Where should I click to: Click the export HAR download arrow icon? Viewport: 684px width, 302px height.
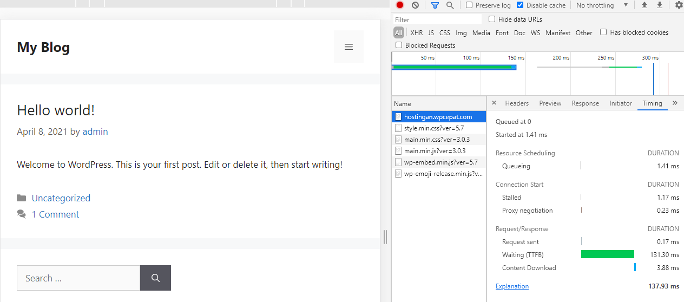point(659,5)
